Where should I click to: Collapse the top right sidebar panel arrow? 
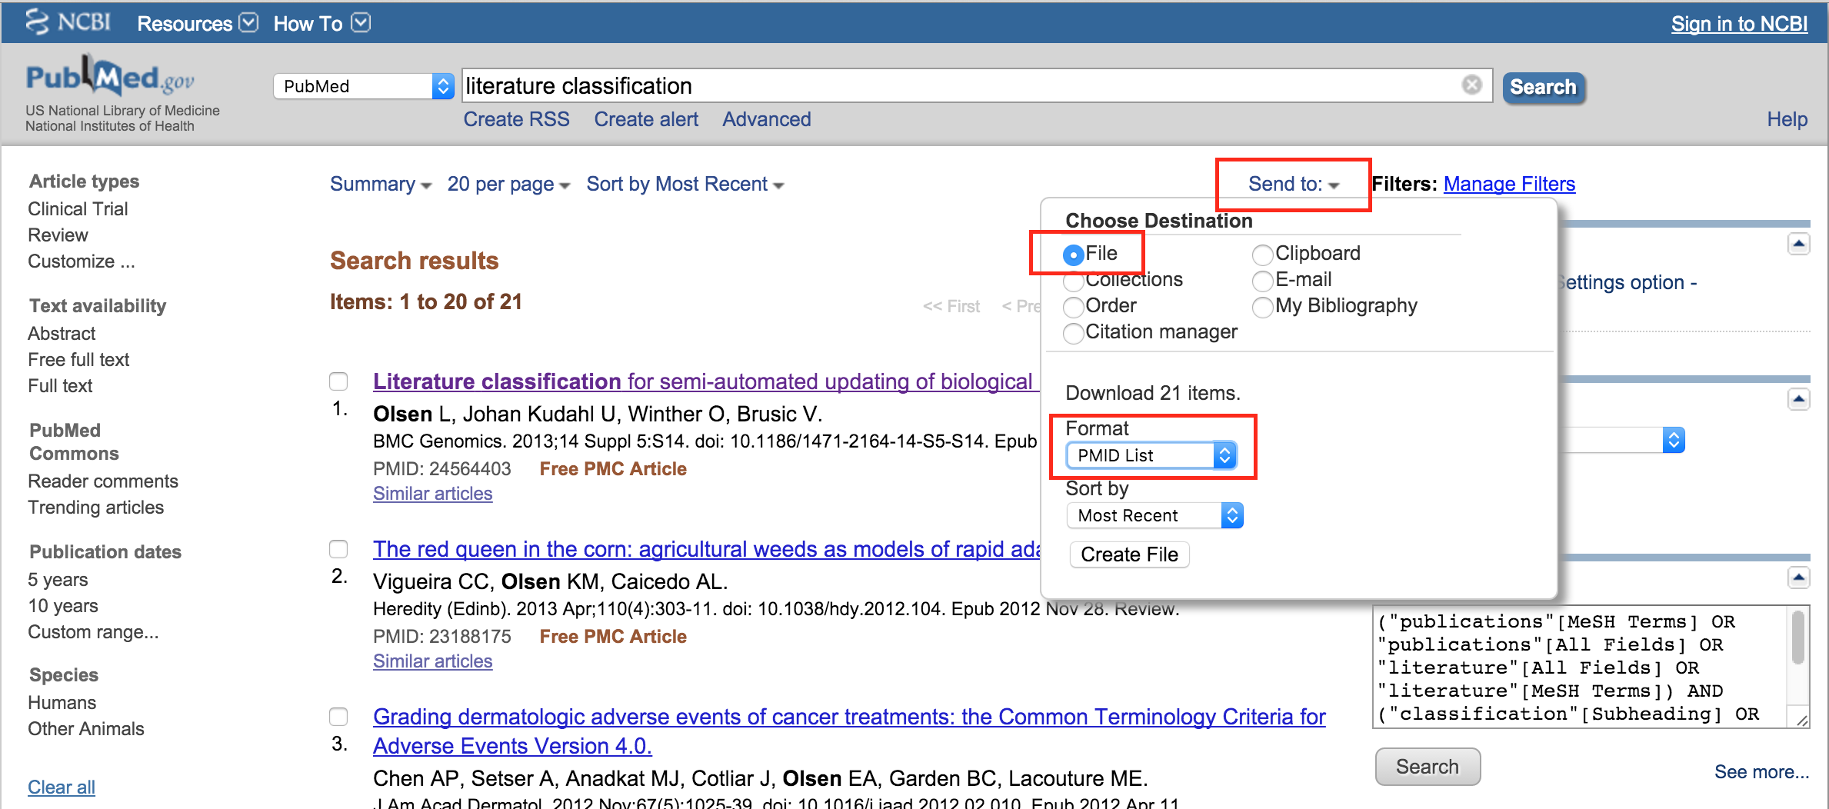(x=1798, y=245)
